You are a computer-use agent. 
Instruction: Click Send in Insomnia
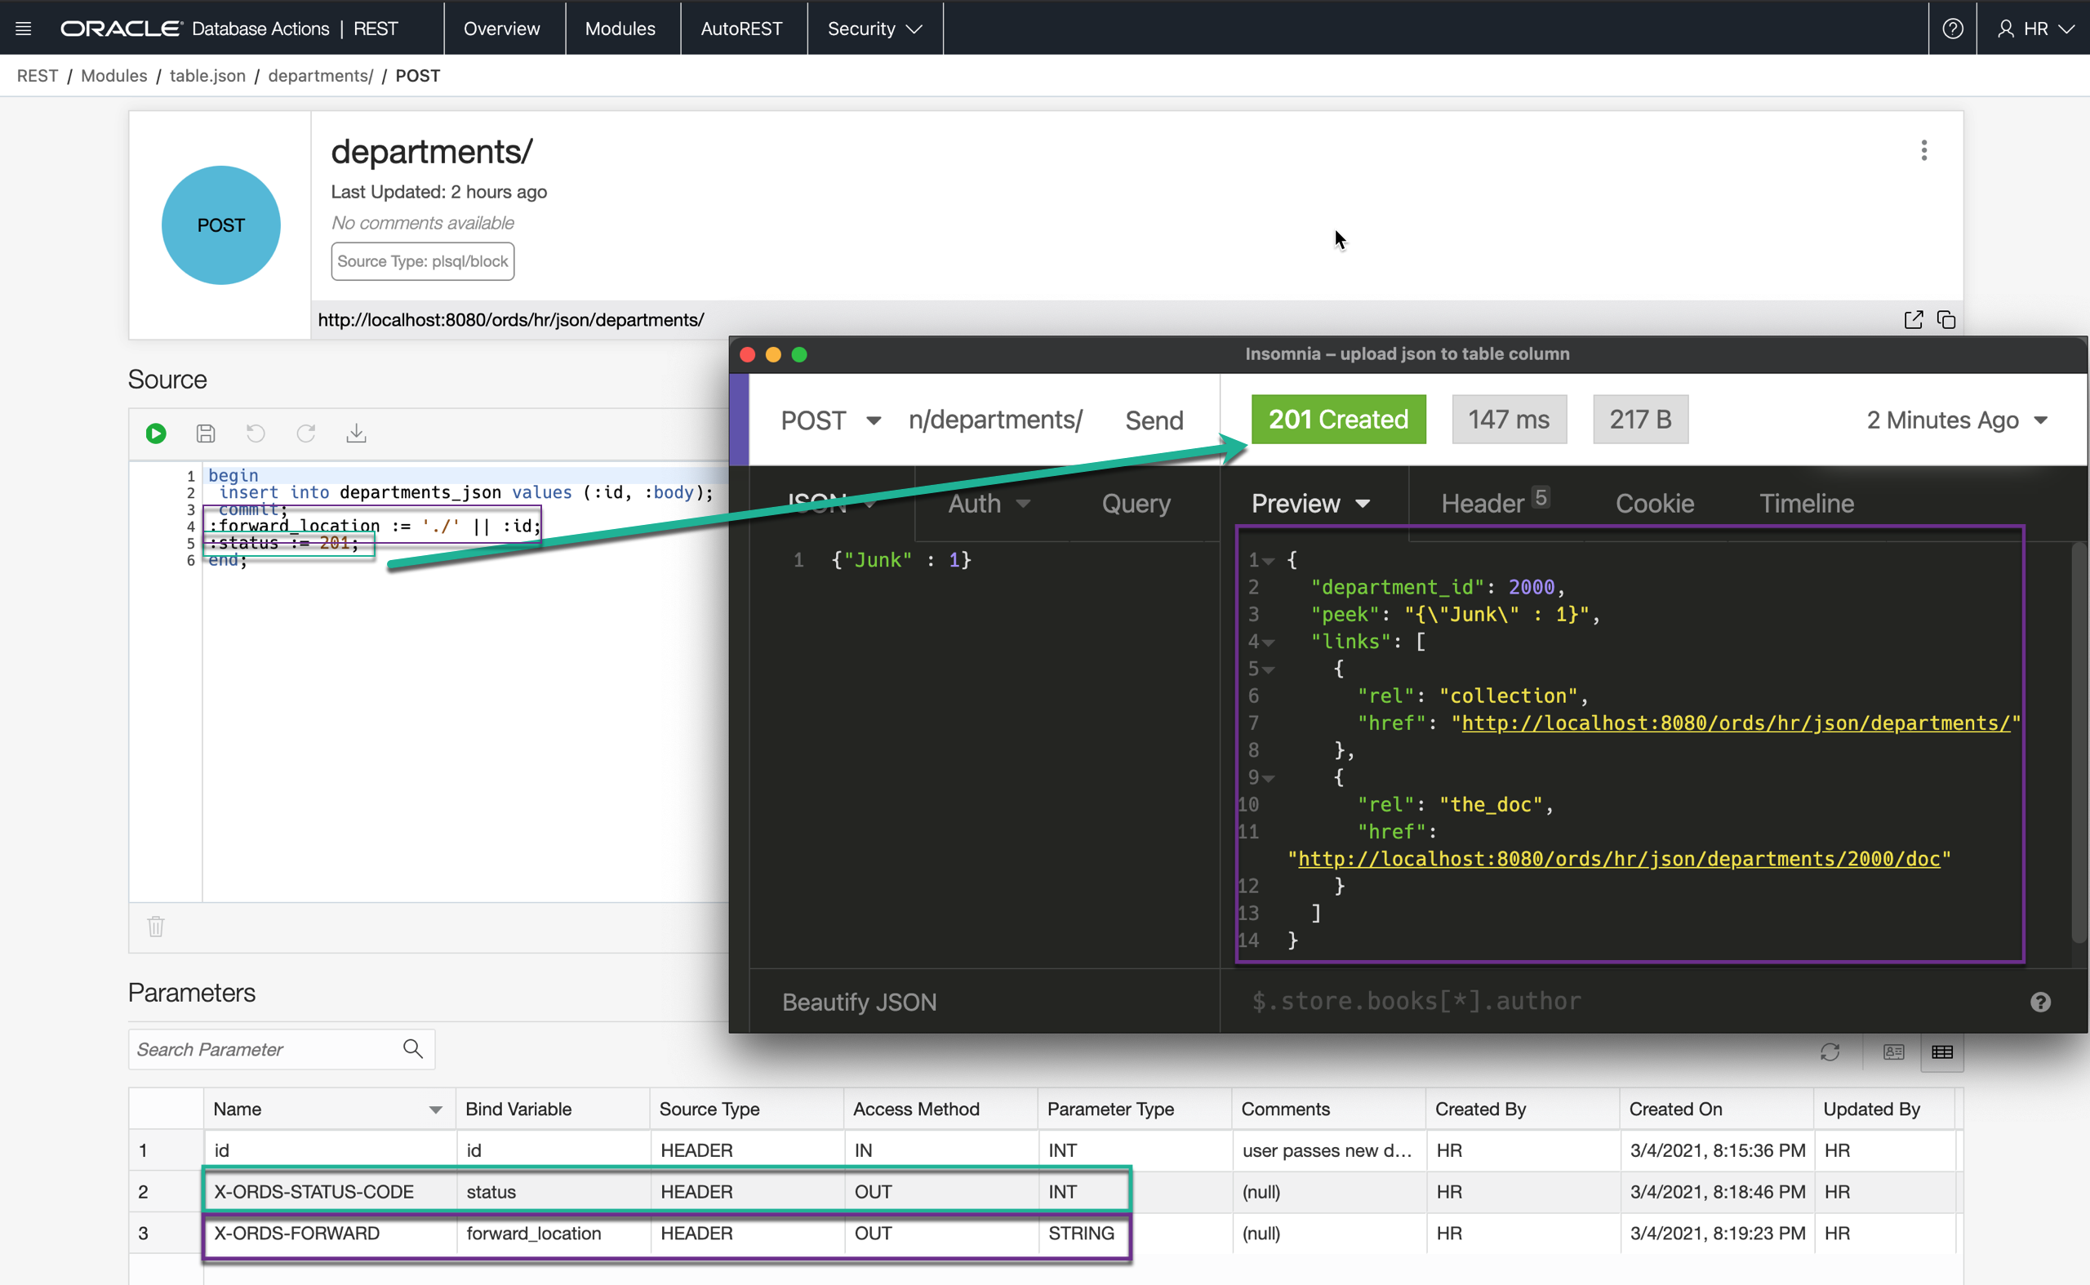pyautogui.click(x=1154, y=420)
